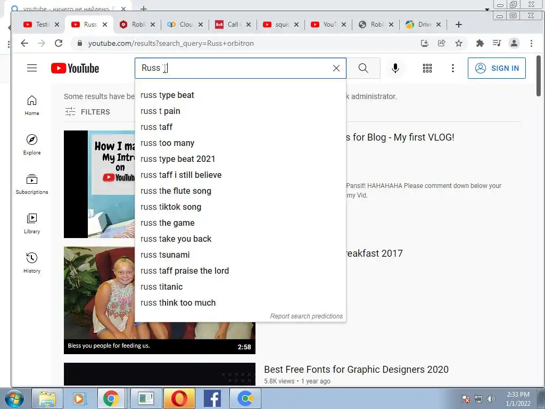View site info via the lock icon
Screen dimensions: 545x409
coord(80,43)
